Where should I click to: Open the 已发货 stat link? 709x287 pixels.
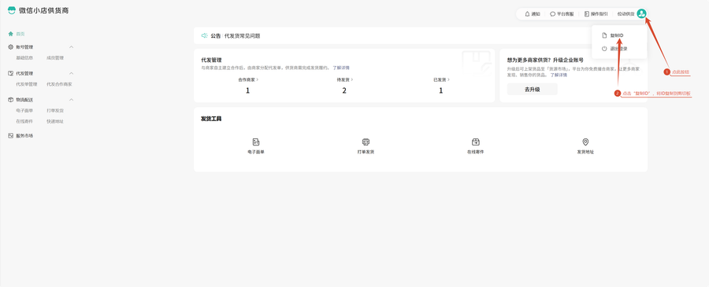(441, 80)
